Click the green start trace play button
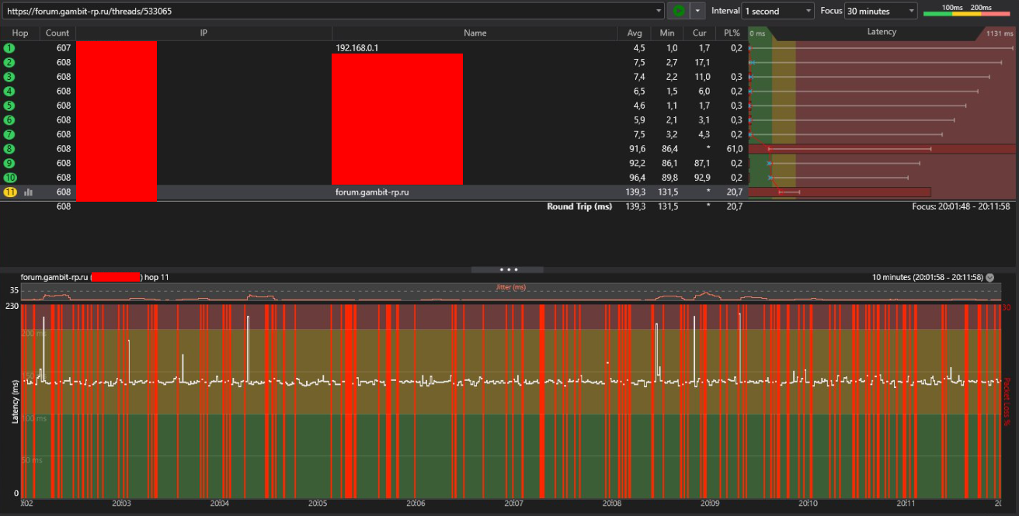The height and width of the screenshot is (516, 1019). (679, 11)
